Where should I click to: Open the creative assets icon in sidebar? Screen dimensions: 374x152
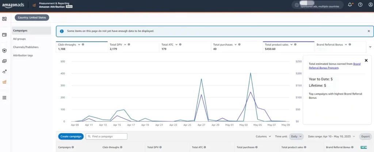pyautogui.click(x=4, y=61)
